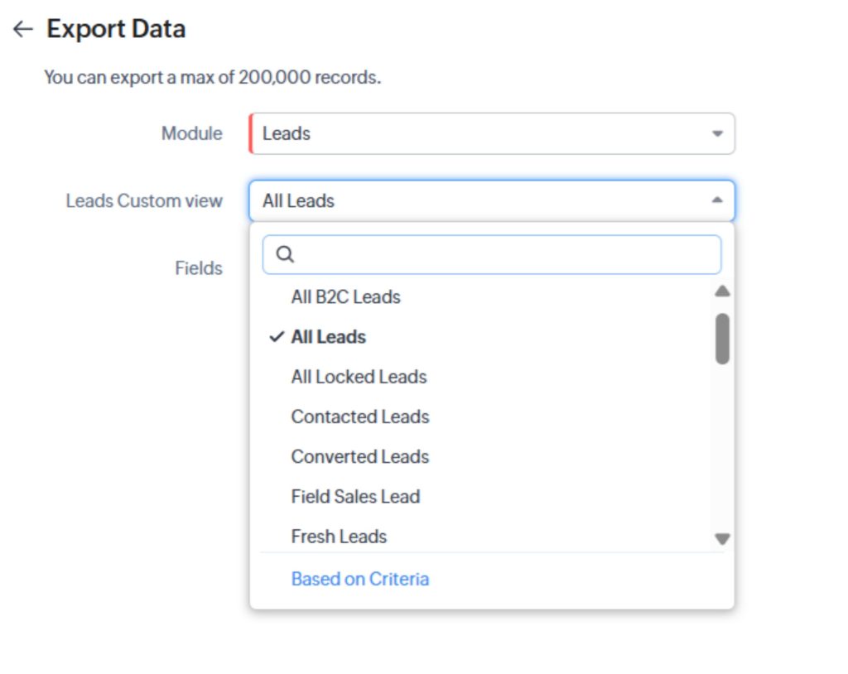Click the list scrollbar down arrow

722,539
